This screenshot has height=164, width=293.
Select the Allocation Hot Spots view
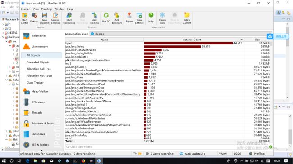point(39,76)
